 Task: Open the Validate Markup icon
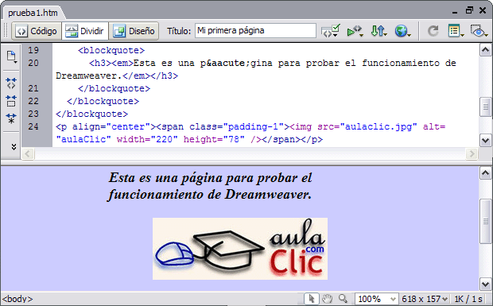pos(331,31)
